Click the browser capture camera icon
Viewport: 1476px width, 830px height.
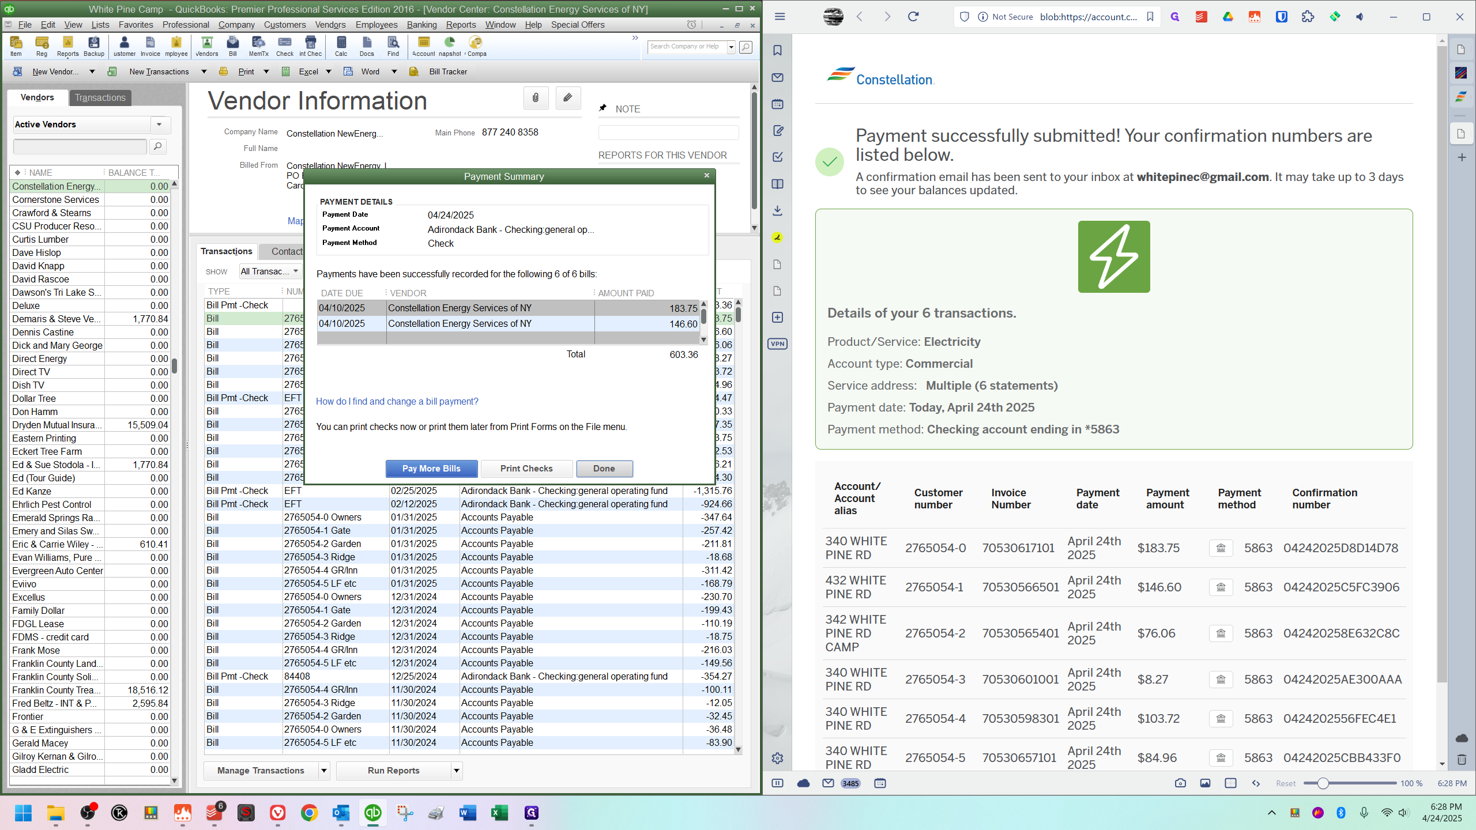click(x=1180, y=783)
